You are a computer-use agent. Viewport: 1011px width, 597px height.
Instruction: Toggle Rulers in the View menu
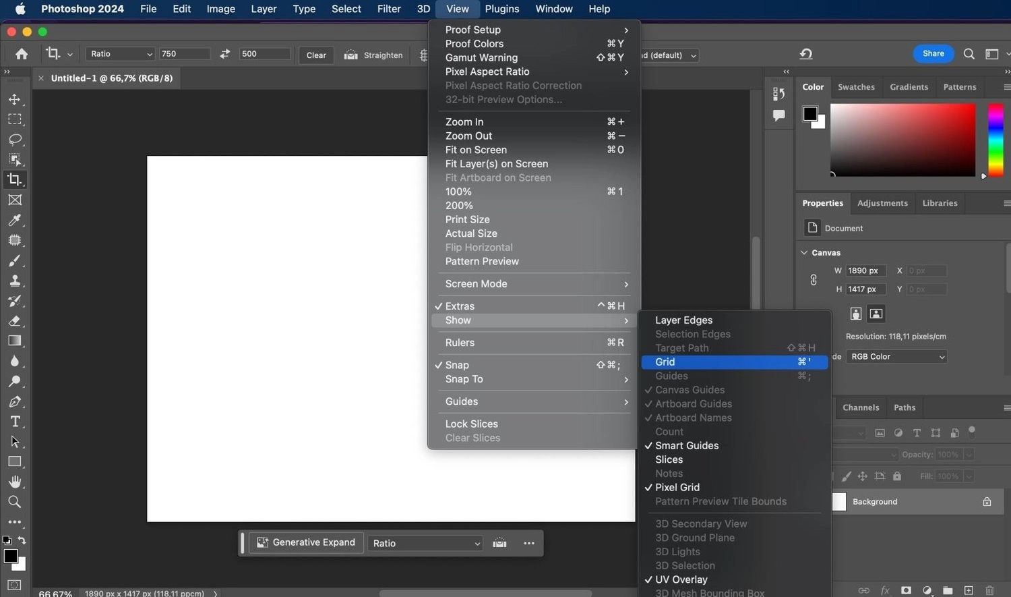coord(533,343)
